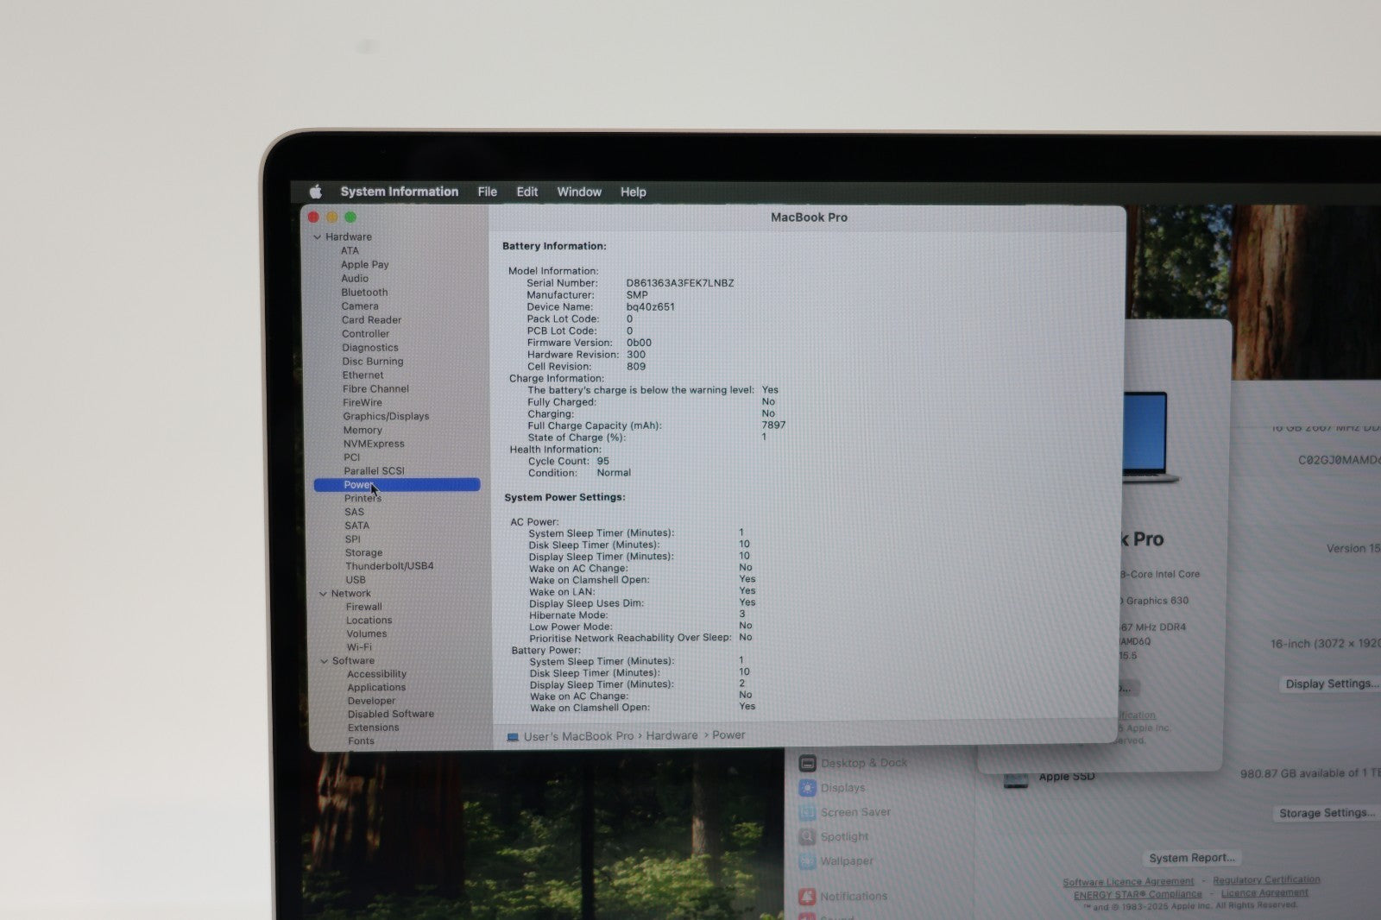This screenshot has height=920, width=1381.
Task: Select Applications under Software
Action: pyautogui.click(x=376, y=688)
